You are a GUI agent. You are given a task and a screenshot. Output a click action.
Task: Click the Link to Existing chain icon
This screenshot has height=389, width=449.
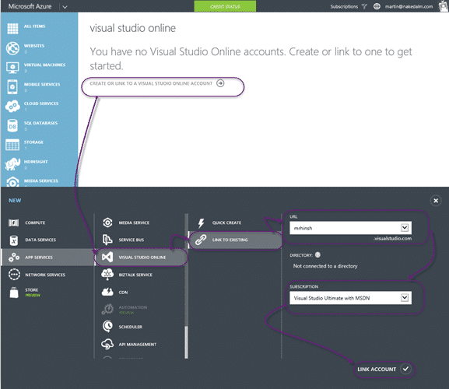point(201,240)
